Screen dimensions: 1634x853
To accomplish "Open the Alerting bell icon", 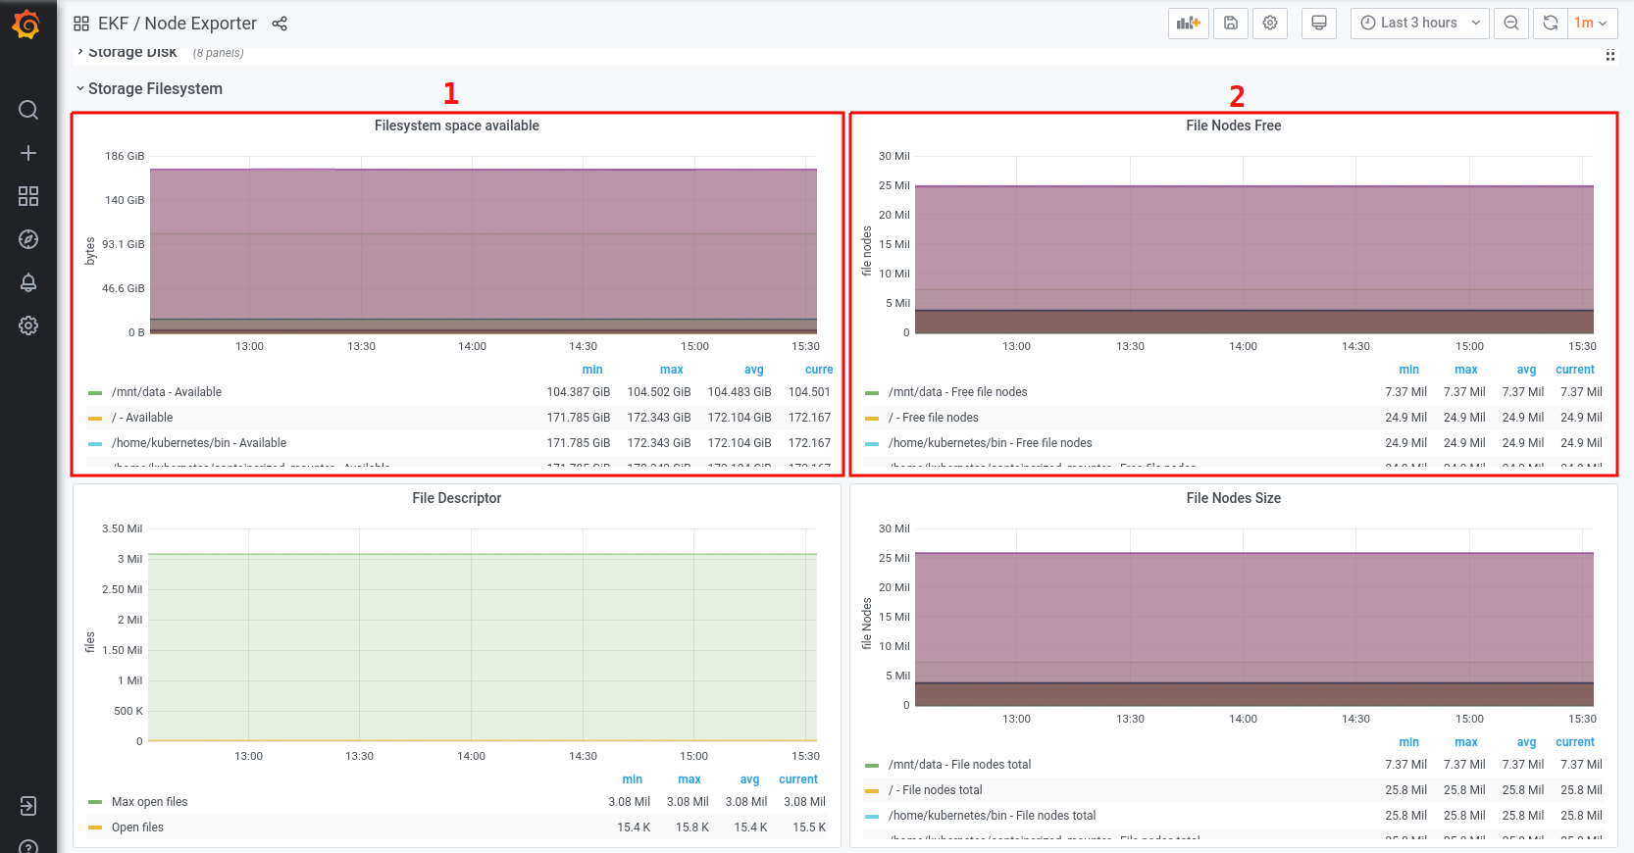I will point(28,282).
